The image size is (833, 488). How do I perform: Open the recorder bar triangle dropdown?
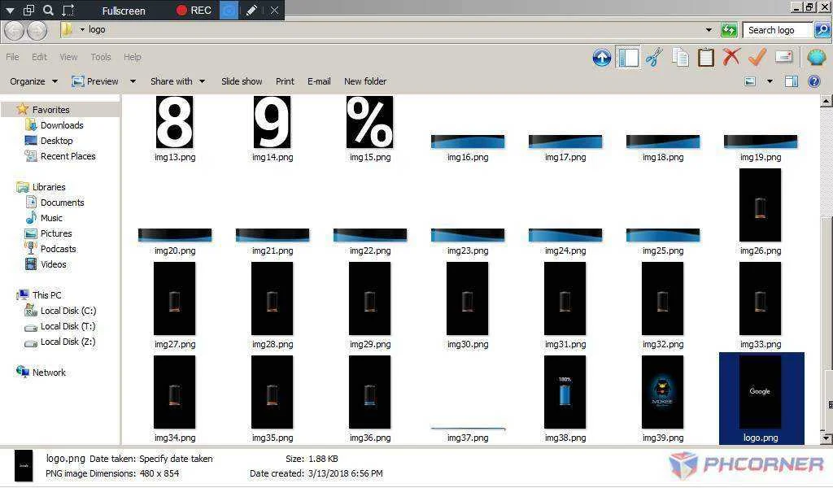click(x=10, y=10)
